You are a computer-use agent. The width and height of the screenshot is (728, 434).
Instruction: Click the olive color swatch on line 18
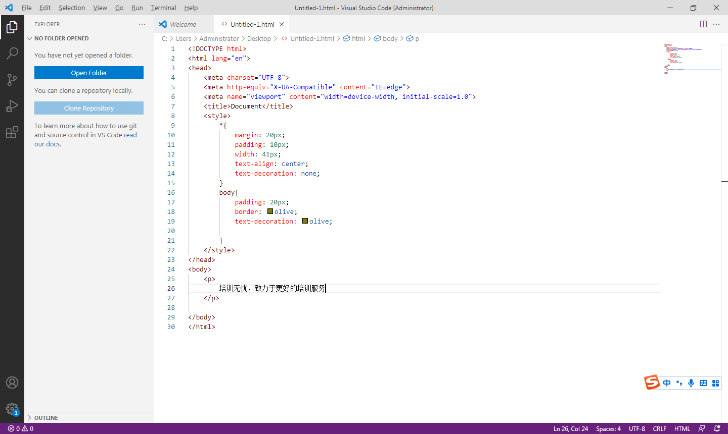270,211
